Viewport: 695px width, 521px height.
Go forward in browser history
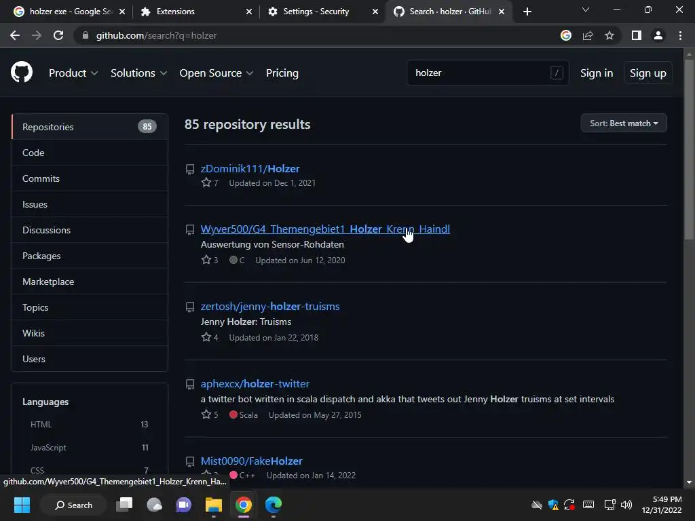click(x=37, y=35)
